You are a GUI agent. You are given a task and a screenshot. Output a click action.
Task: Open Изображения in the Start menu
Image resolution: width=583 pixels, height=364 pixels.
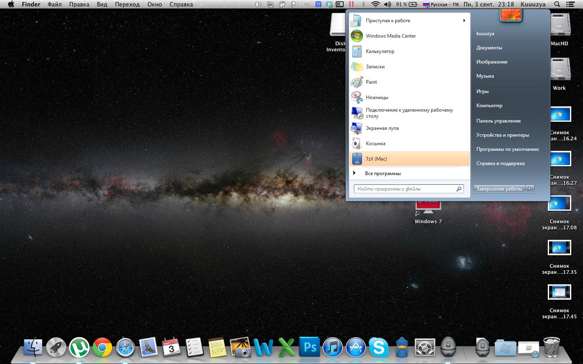[492, 62]
